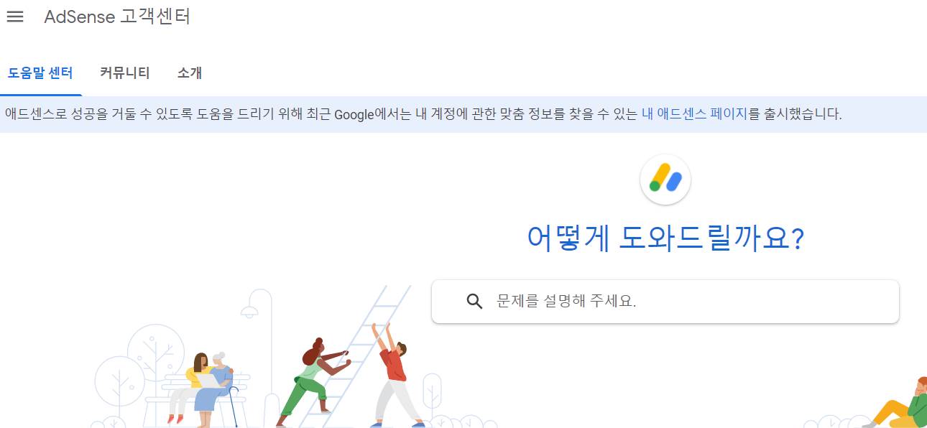The height and width of the screenshot is (428, 927).
Task: Select the 도움말 센터 tab
Action: point(40,73)
